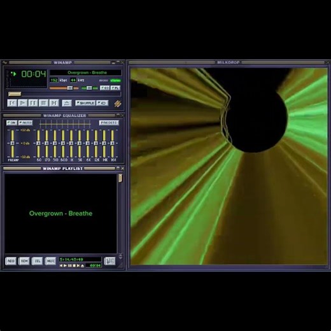331x331 pixels.
Task: Click the +12 db label in the equalizer
Action: coord(25,130)
